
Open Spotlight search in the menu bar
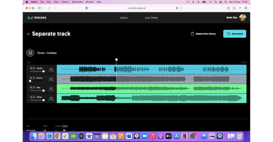click(x=216, y=2)
